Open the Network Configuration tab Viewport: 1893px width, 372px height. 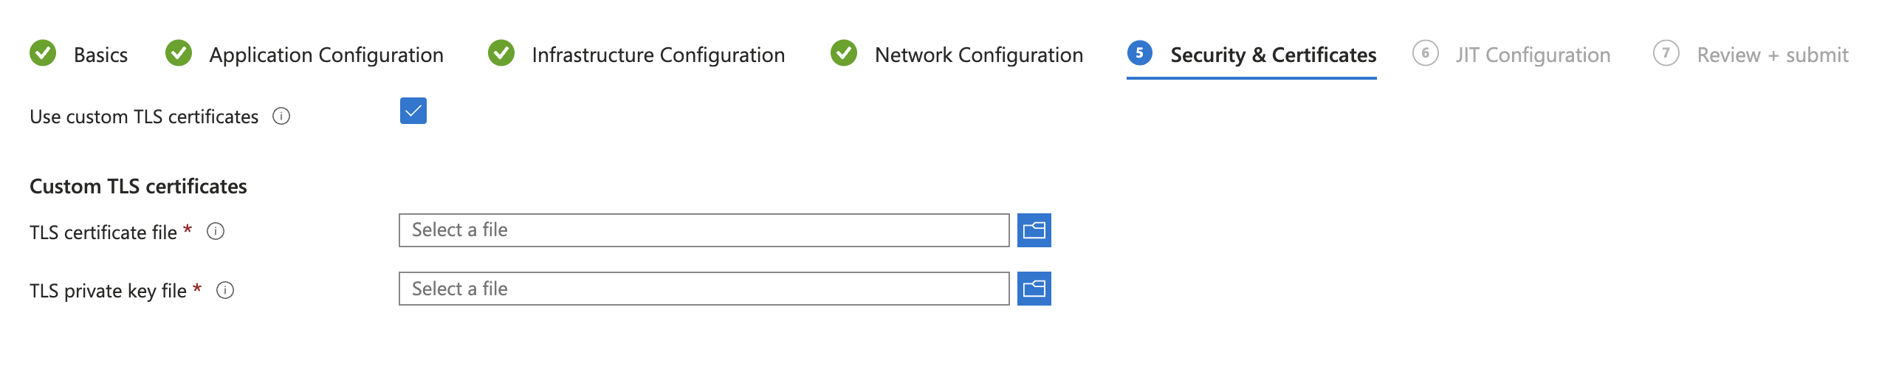point(978,55)
